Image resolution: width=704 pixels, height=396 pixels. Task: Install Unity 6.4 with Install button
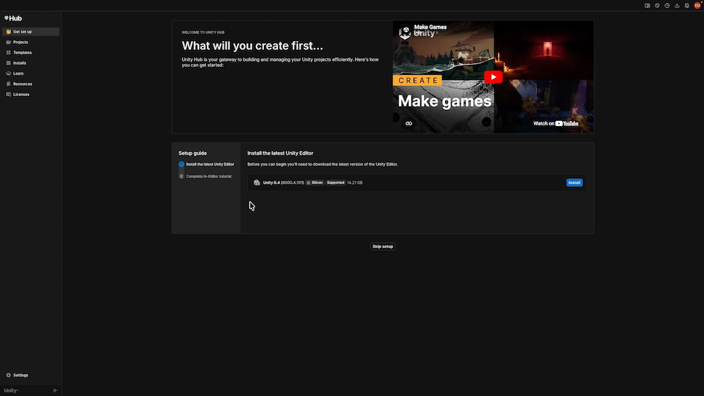click(574, 183)
